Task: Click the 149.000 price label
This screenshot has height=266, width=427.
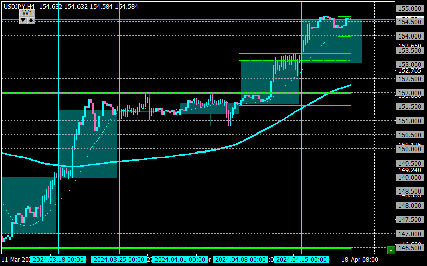Action: (x=409, y=177)
